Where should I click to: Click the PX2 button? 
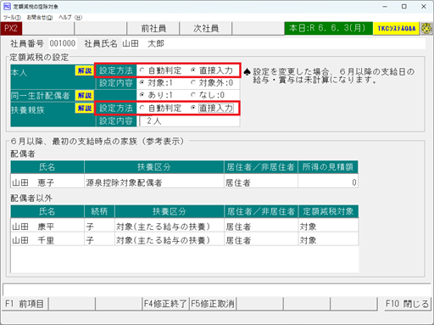point(11,28)
